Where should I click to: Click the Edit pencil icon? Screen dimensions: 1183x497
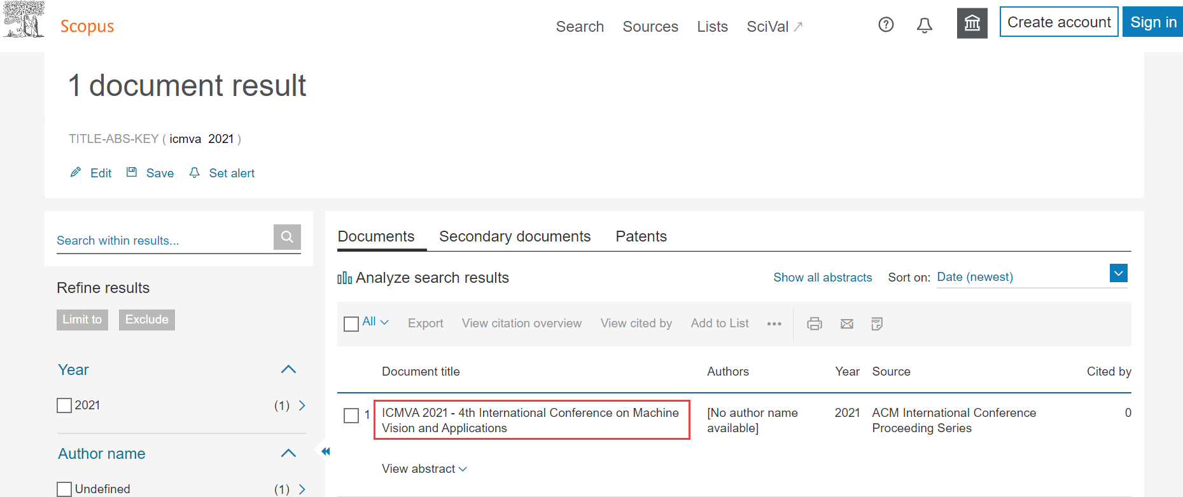tap(76, 172)
